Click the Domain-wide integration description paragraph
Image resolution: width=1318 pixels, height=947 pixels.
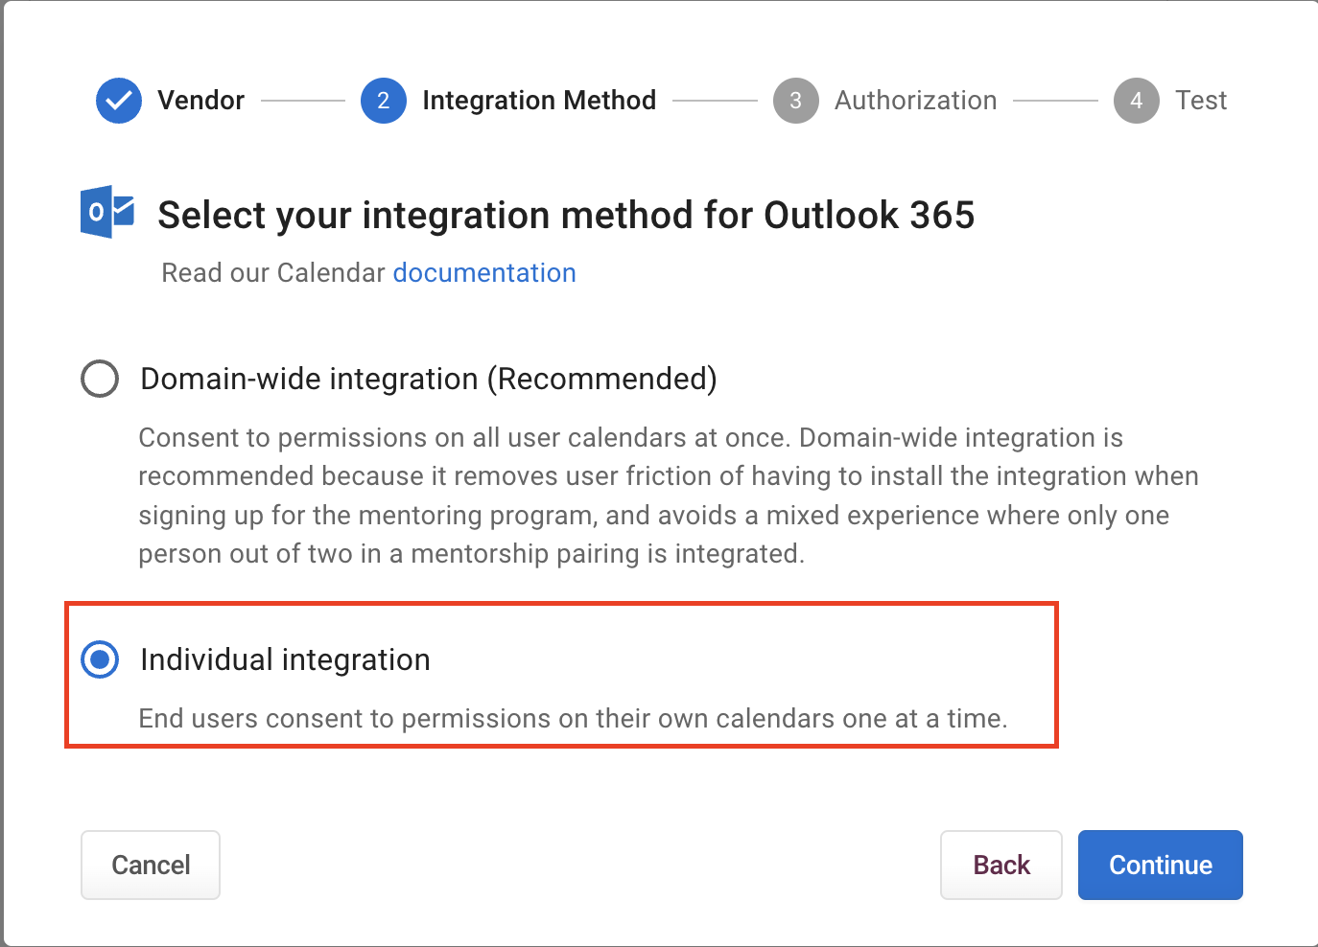(668, 496)
